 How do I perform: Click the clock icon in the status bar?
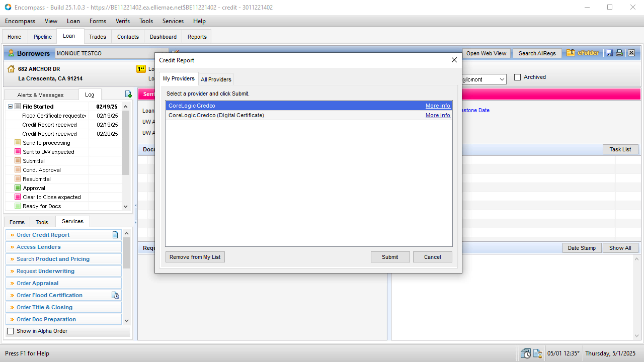[x=525, y=353]
